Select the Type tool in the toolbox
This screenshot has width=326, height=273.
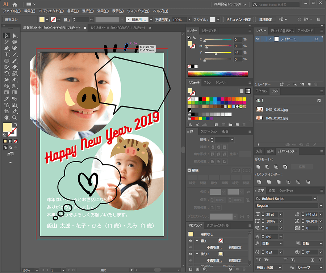(7, 54)
